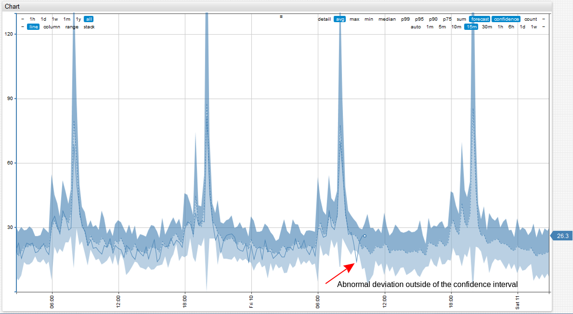
Task: Collapse the time range selector with its dash
Action: coord(23,19)
